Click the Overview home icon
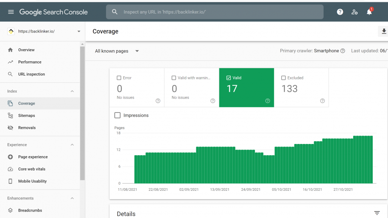The width and height of the screenshot is (388, 218). [x=10, y=50]
